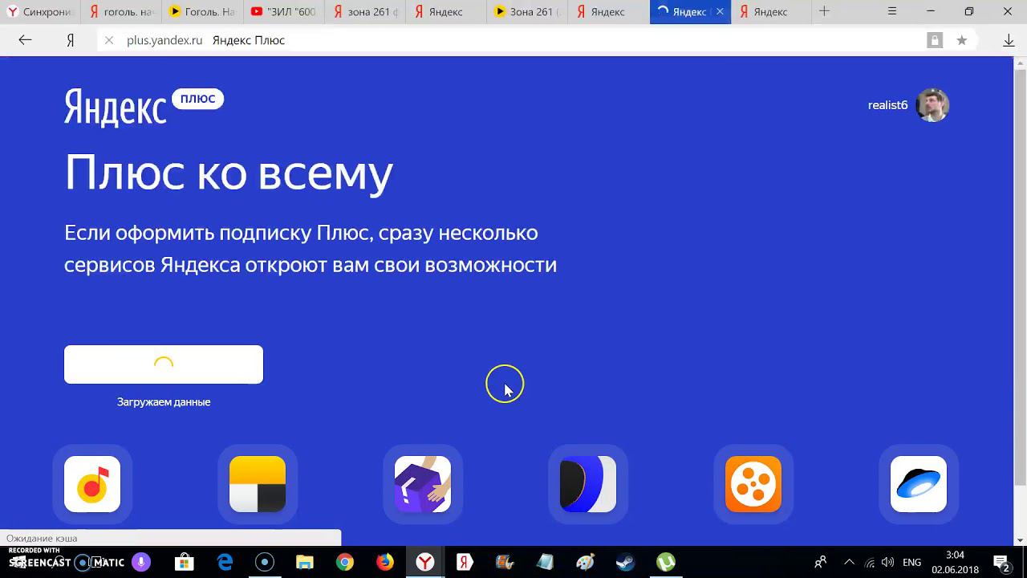Open the Action Center notifications icon
The width and height of the screenshot is (1027, 578).
(x=1001, y=562)
